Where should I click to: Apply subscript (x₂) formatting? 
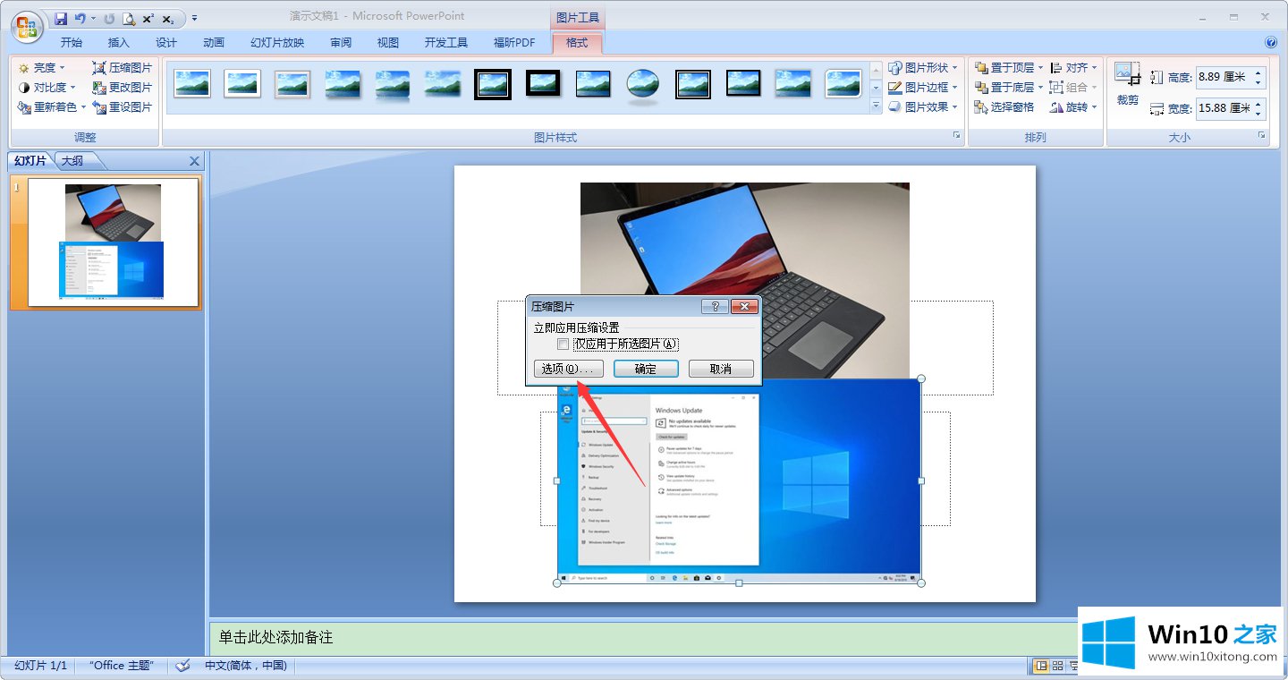tap(168, 18)
